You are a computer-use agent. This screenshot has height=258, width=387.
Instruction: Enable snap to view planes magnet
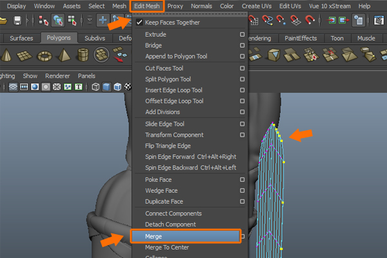295,20
